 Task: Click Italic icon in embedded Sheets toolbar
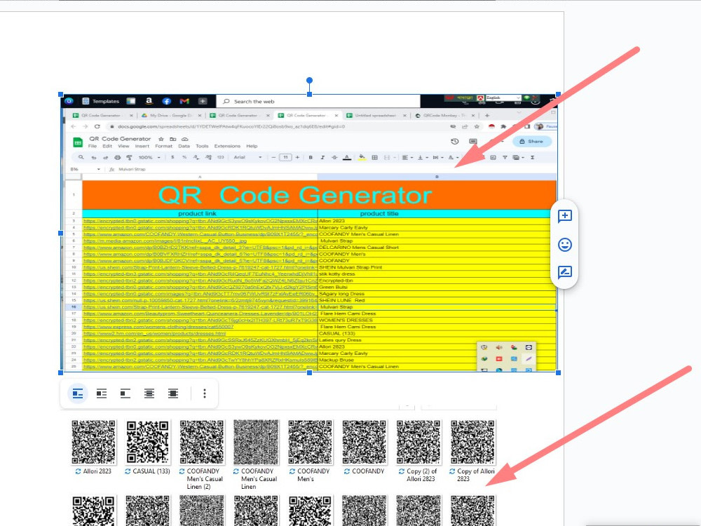322,157
